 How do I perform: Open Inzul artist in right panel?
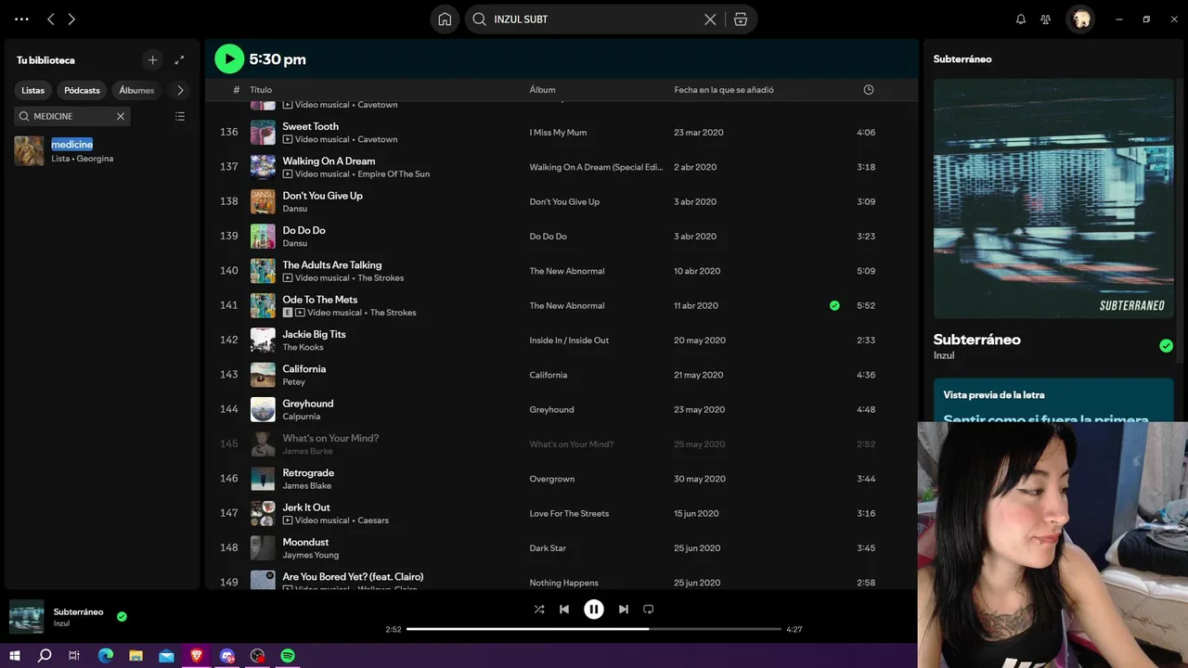pos(944,355)
